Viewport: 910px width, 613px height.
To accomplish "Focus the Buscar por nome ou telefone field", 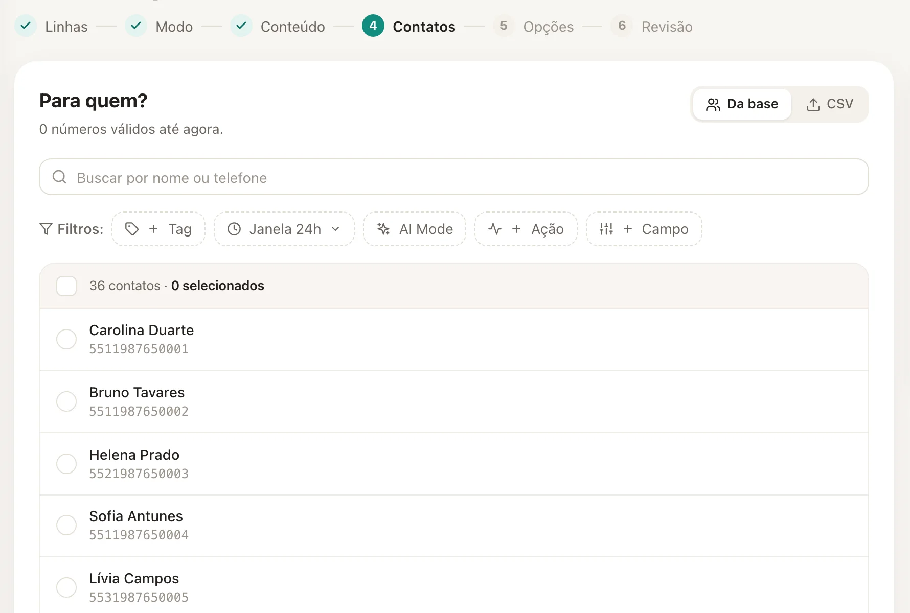I will tap(454, 177).
